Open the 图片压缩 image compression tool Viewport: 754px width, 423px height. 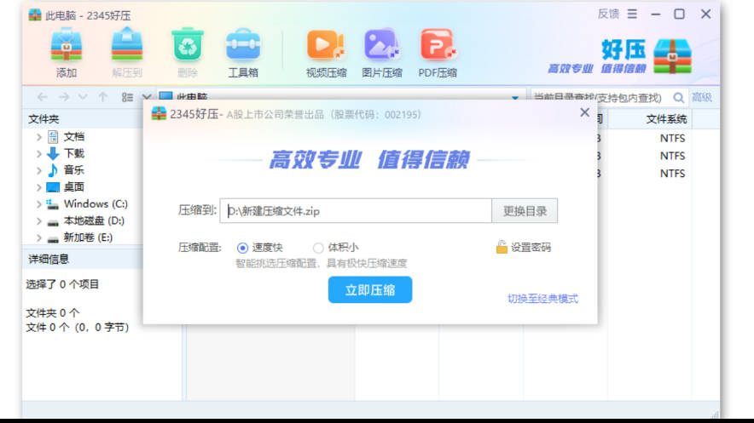382,45
